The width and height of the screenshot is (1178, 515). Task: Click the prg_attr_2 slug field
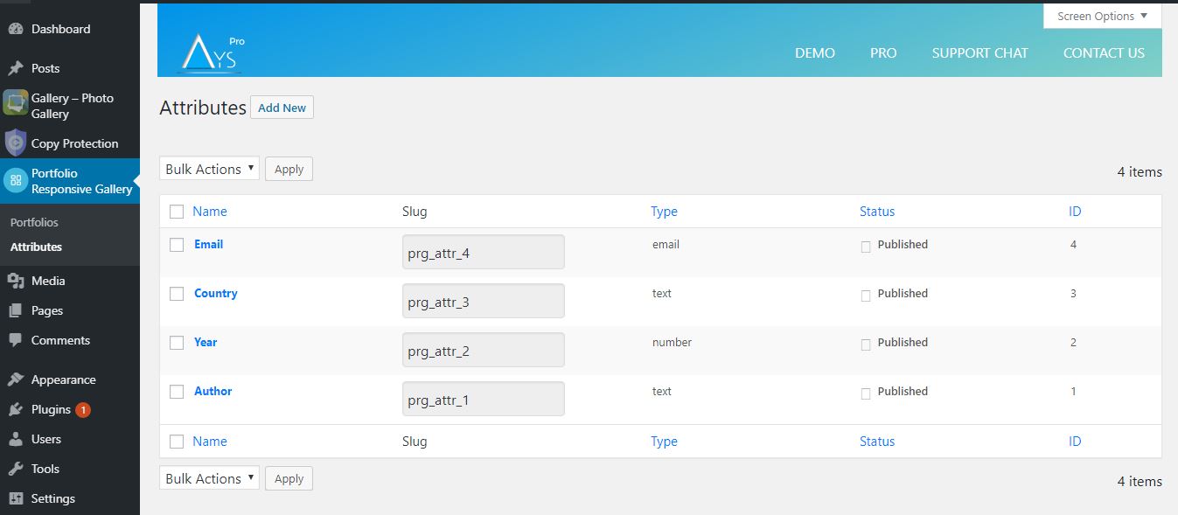483,350
